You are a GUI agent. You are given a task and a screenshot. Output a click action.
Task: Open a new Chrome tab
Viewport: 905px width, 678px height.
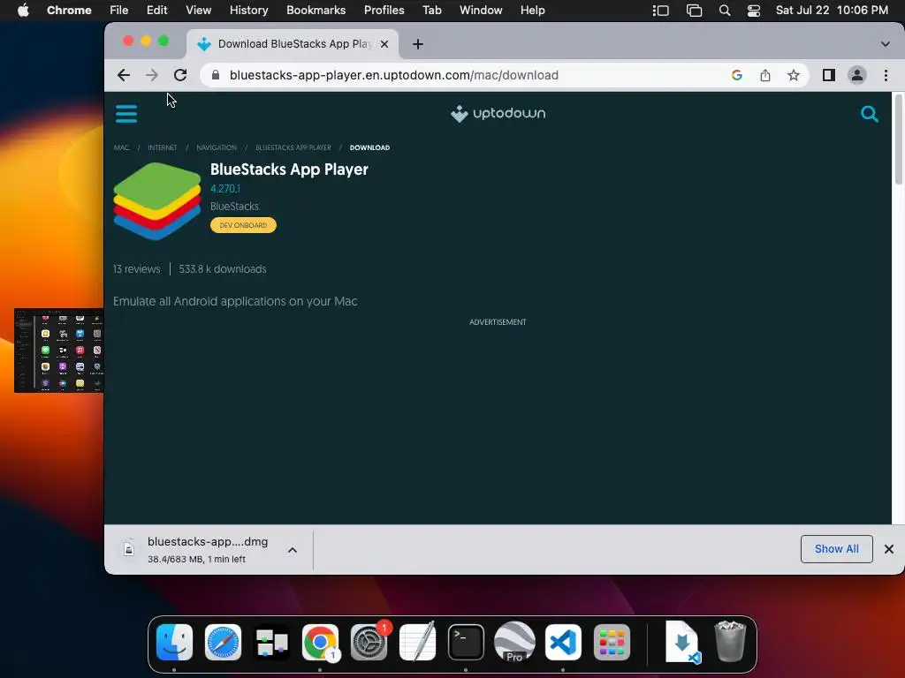click(x=418, y=44)
